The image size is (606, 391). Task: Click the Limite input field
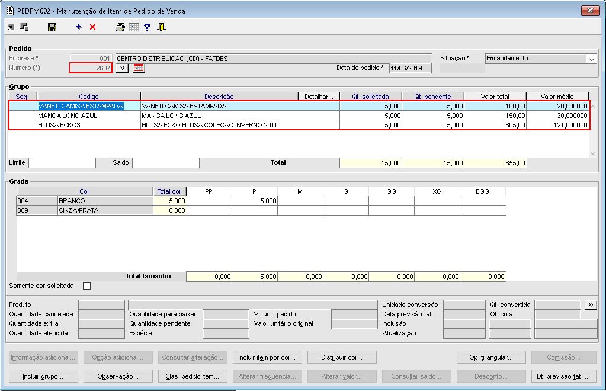point(62,163)
